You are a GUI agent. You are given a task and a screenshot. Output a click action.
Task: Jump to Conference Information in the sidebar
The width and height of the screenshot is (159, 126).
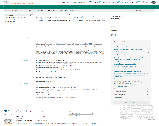pyautogui.click(x=16, y=18)
